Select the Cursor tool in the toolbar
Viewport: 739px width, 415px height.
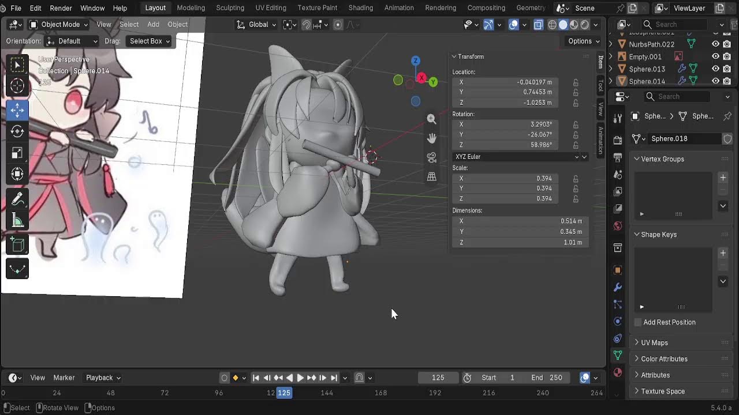[x=17, y=86]
